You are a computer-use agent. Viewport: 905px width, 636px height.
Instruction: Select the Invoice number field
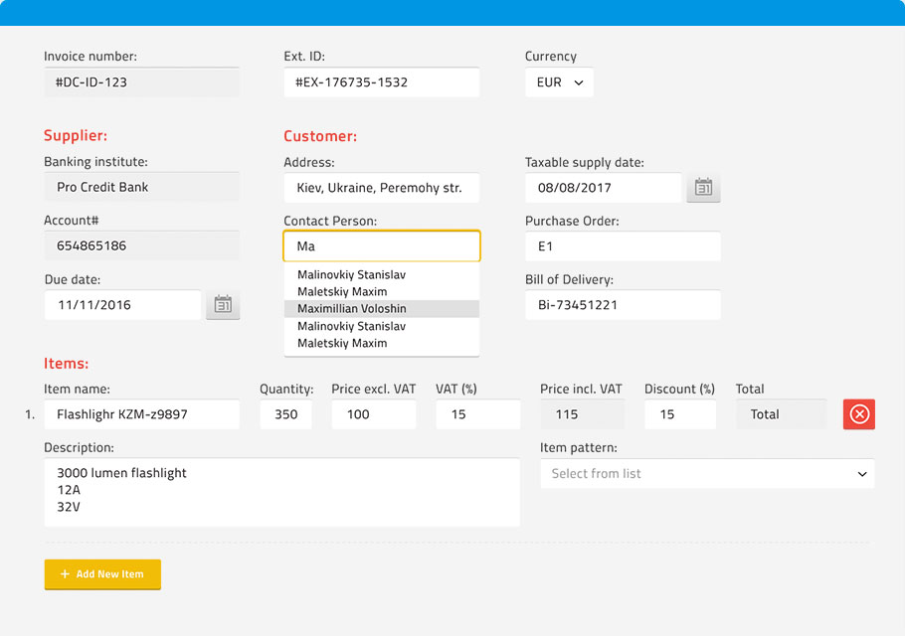(141, 82)
